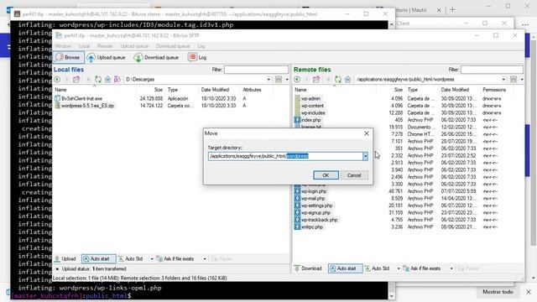
Task: Sort Local files by Size column
Action: pyautogui.click(x=159, y=90)
